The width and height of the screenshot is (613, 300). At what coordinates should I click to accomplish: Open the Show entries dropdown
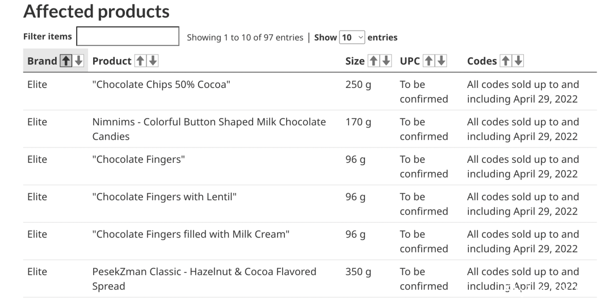click(x=352, y=37)
